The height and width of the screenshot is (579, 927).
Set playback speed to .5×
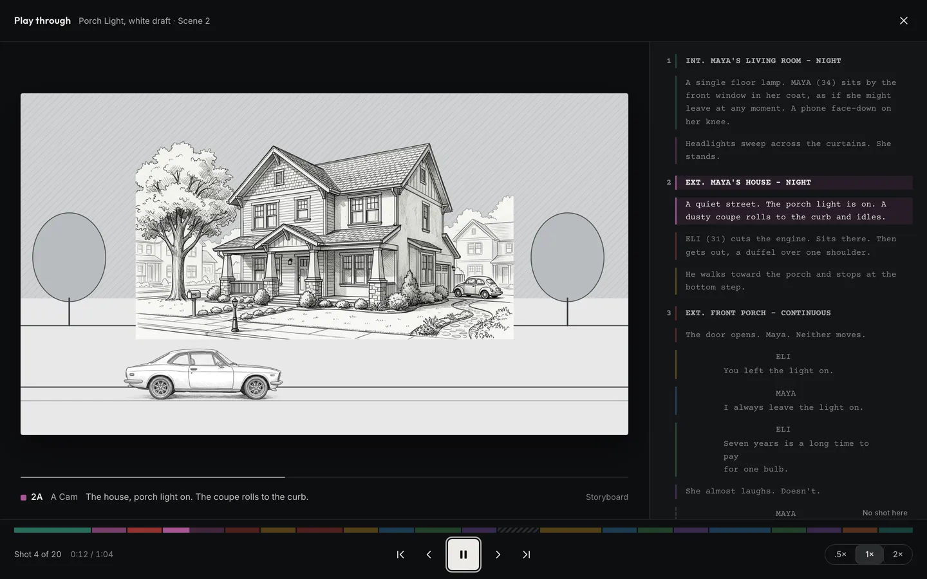[841, 555]
